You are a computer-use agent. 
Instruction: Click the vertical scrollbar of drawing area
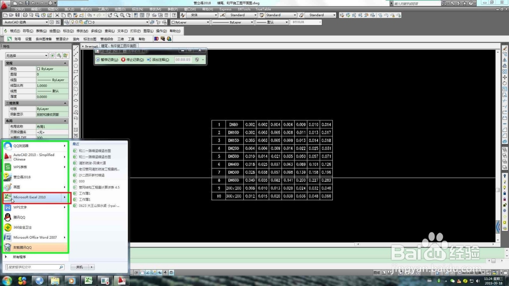[x=498, y=146]
